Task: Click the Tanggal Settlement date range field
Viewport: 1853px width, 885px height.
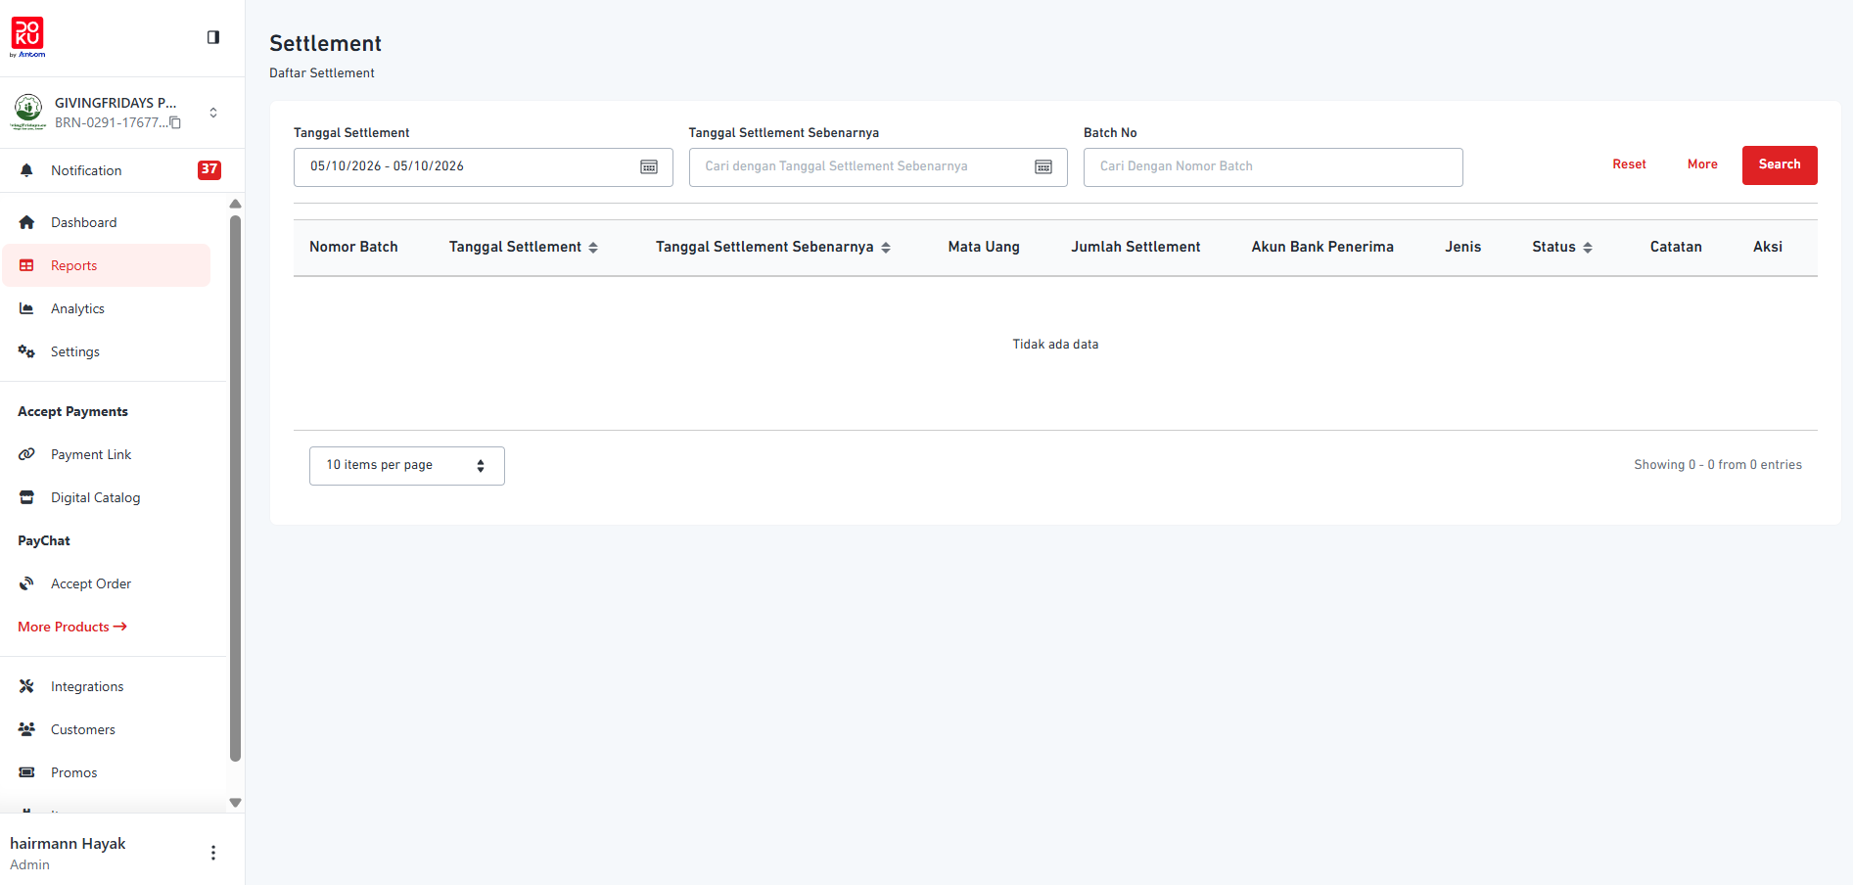Action: pyautogui.click(x=483, y=166)
